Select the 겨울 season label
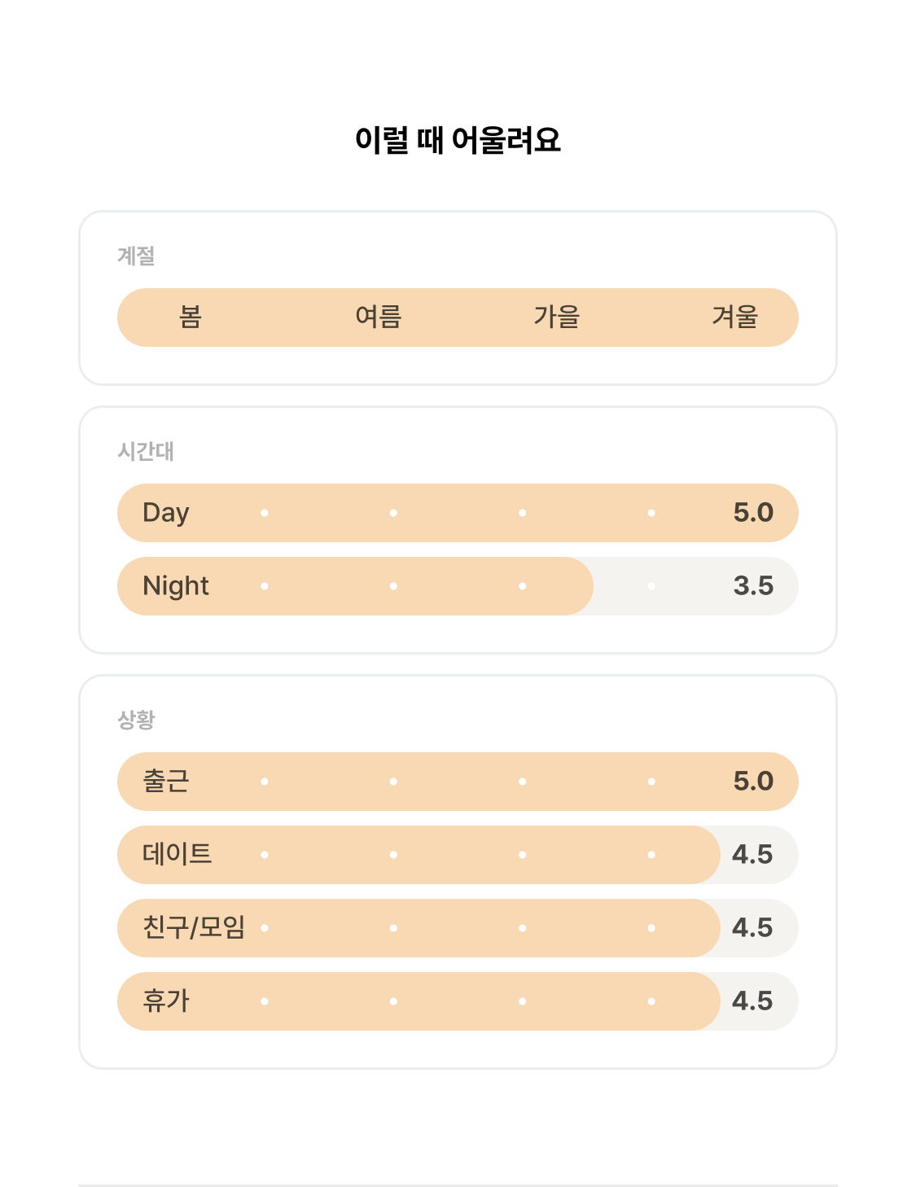This screenshot has height=1187, width=916. click(735, 317)
